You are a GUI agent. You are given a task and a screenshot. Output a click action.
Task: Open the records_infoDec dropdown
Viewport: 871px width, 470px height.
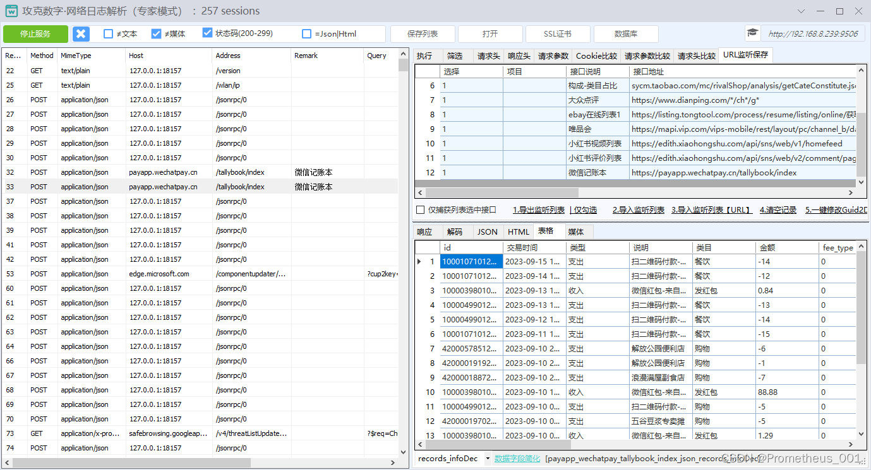487,459
